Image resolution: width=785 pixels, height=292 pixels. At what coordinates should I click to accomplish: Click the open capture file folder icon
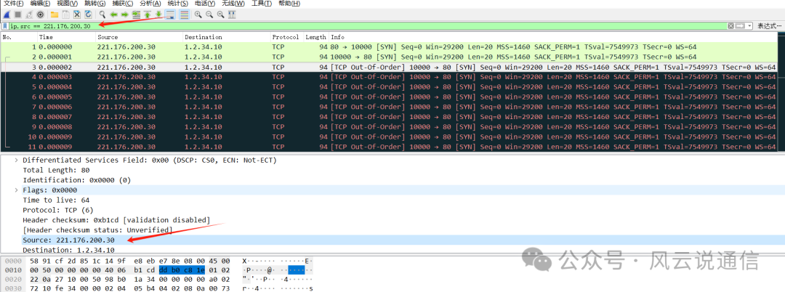(x=54, y=15)
